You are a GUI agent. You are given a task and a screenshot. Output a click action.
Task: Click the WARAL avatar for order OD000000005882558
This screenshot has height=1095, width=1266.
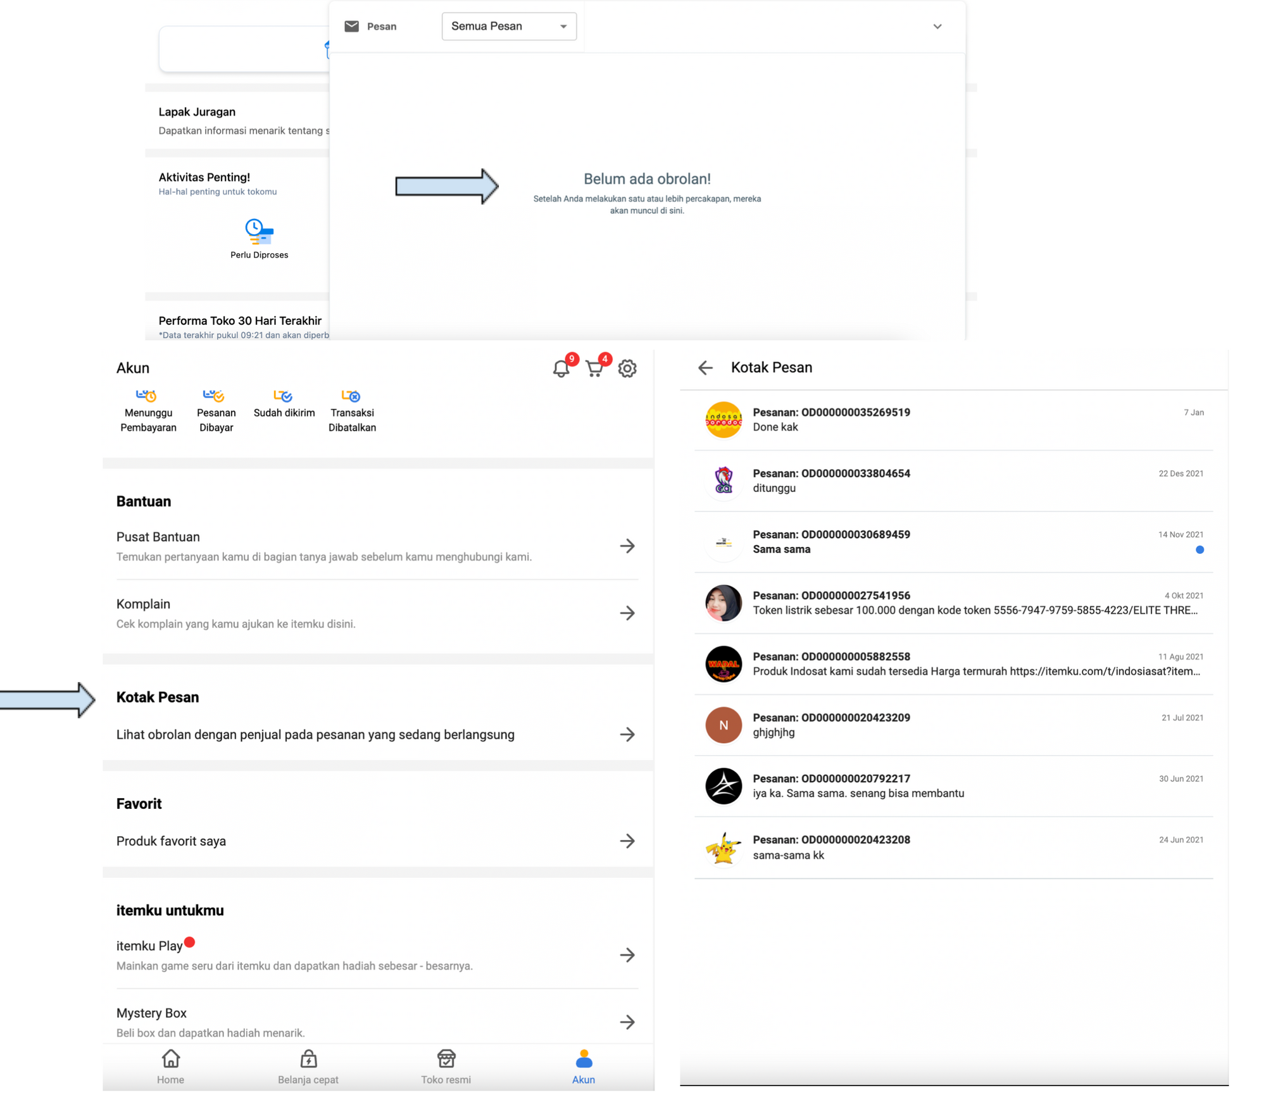[724, 664]
